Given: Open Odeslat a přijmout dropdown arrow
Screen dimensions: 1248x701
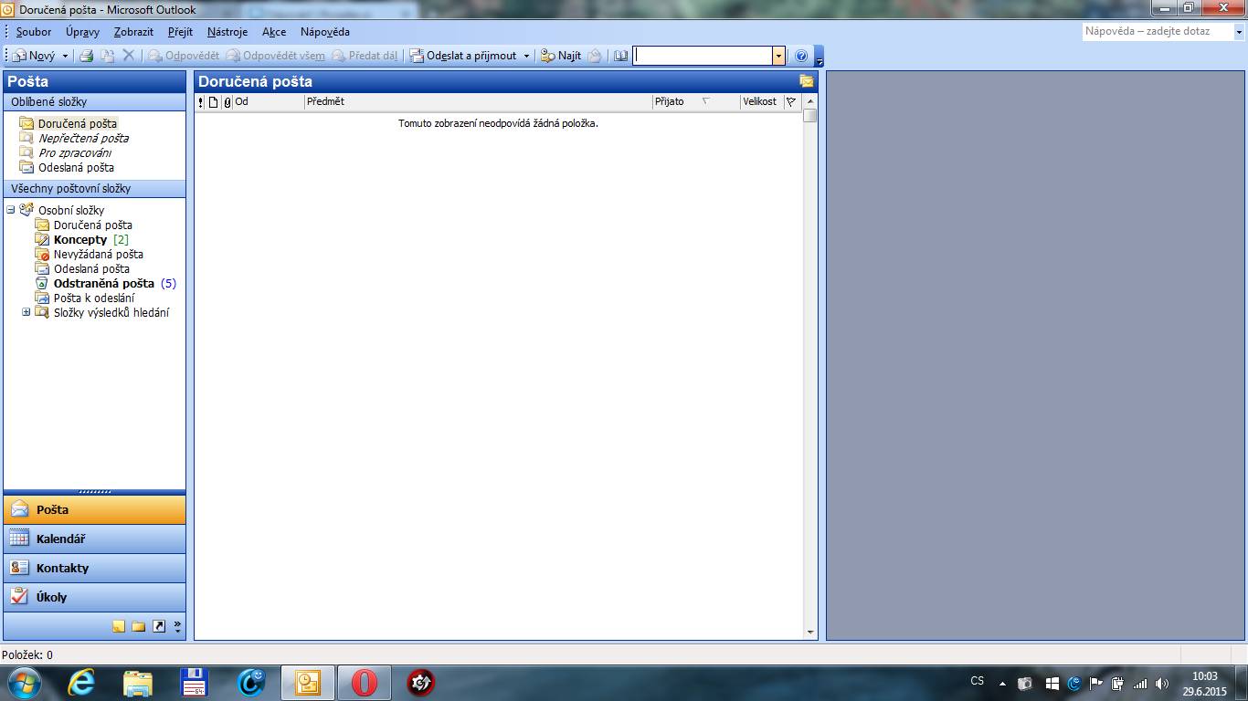Looking at the screenshot, I should (x=526, y=56).
